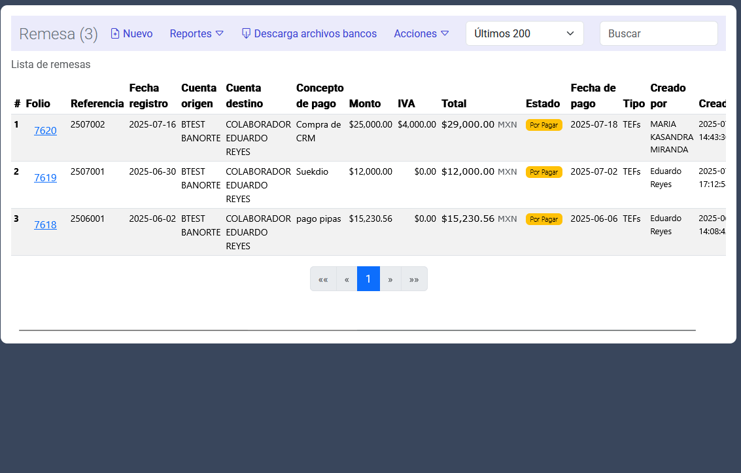Click the Total column header
The image size is (741, 473).
454,103
